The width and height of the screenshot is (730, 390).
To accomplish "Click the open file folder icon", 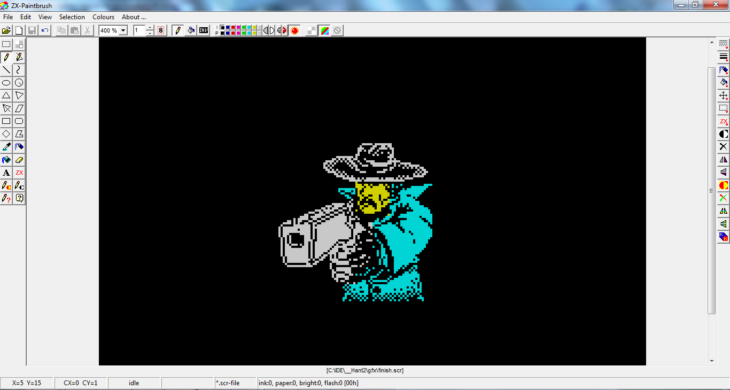I will (6, 30).
